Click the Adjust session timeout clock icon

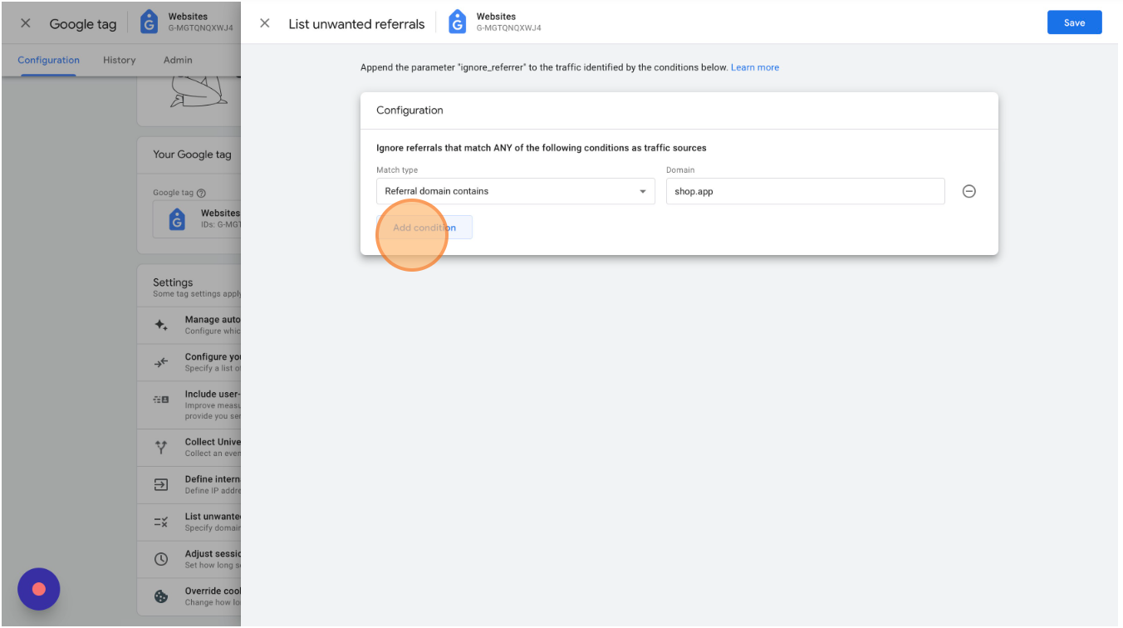(161, 559)
